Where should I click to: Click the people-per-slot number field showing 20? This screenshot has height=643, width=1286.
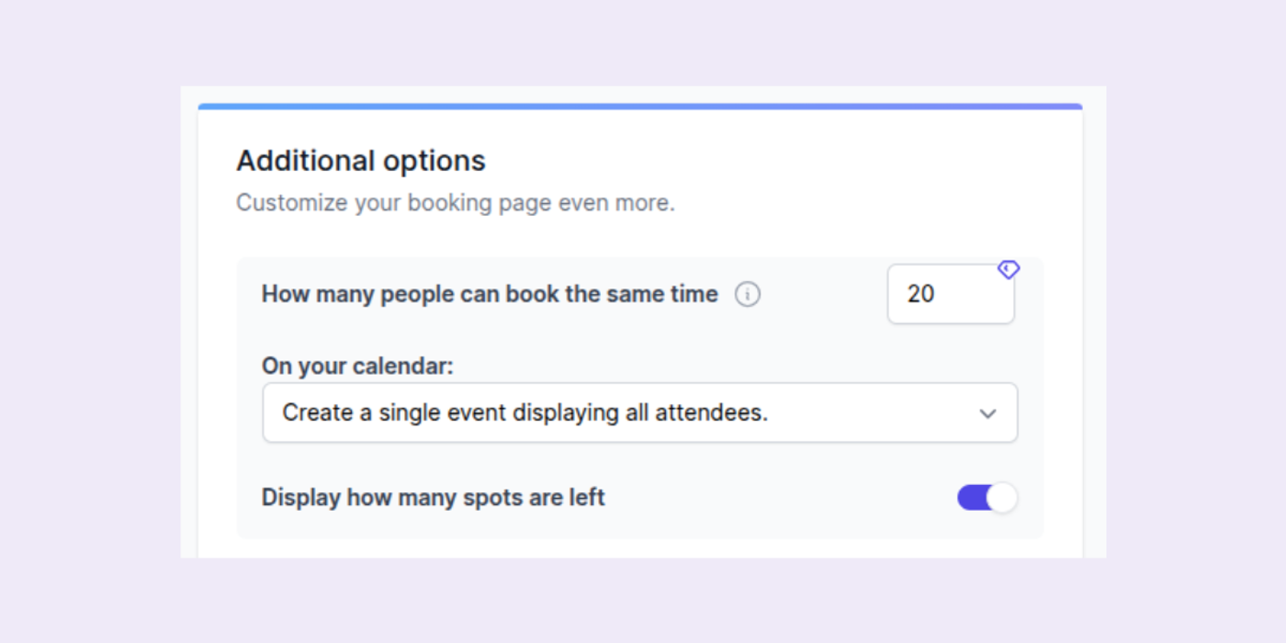[x=951, y=294]
